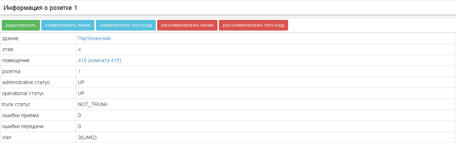The width and height of the screenshot is (456, 143).
Task: Click the "помещение" row label
Action: point(16,60)
